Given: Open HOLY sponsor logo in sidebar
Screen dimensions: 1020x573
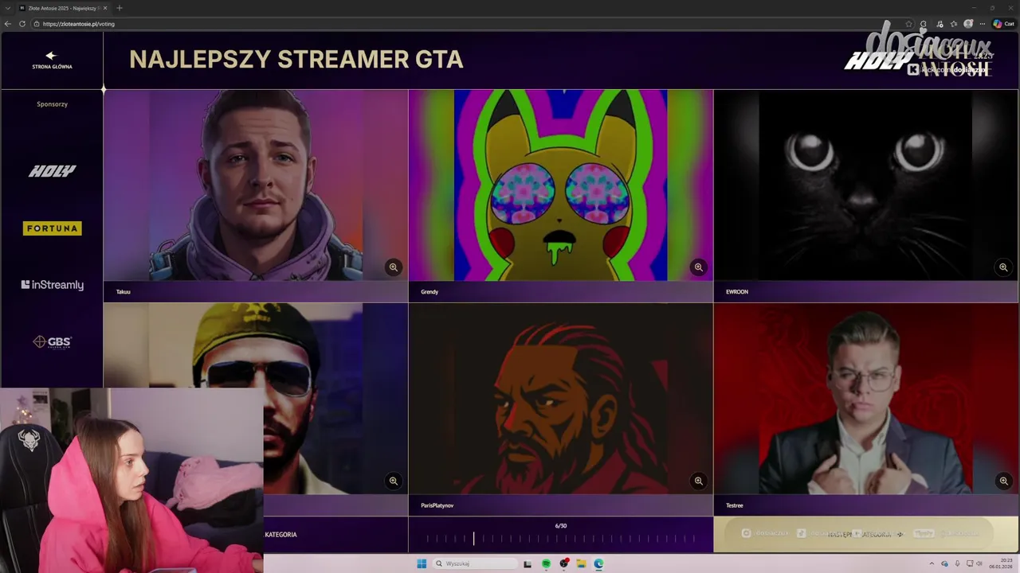Looking at the screenshot, I should (52, 171).
